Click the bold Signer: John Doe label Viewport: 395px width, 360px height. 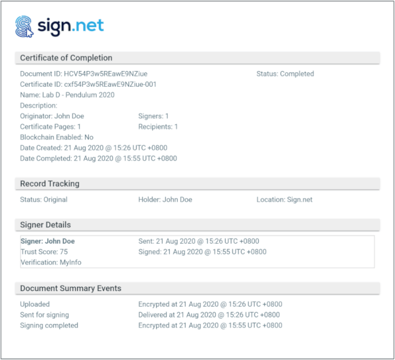pyautogui.click(x=48, y=241)
